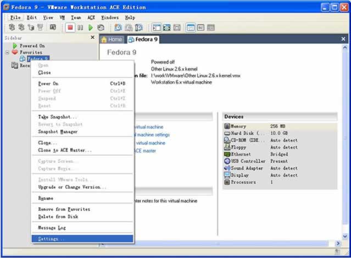
Task: Click the Full Screen toolbar icon
Action: click(x=166, y=28)
